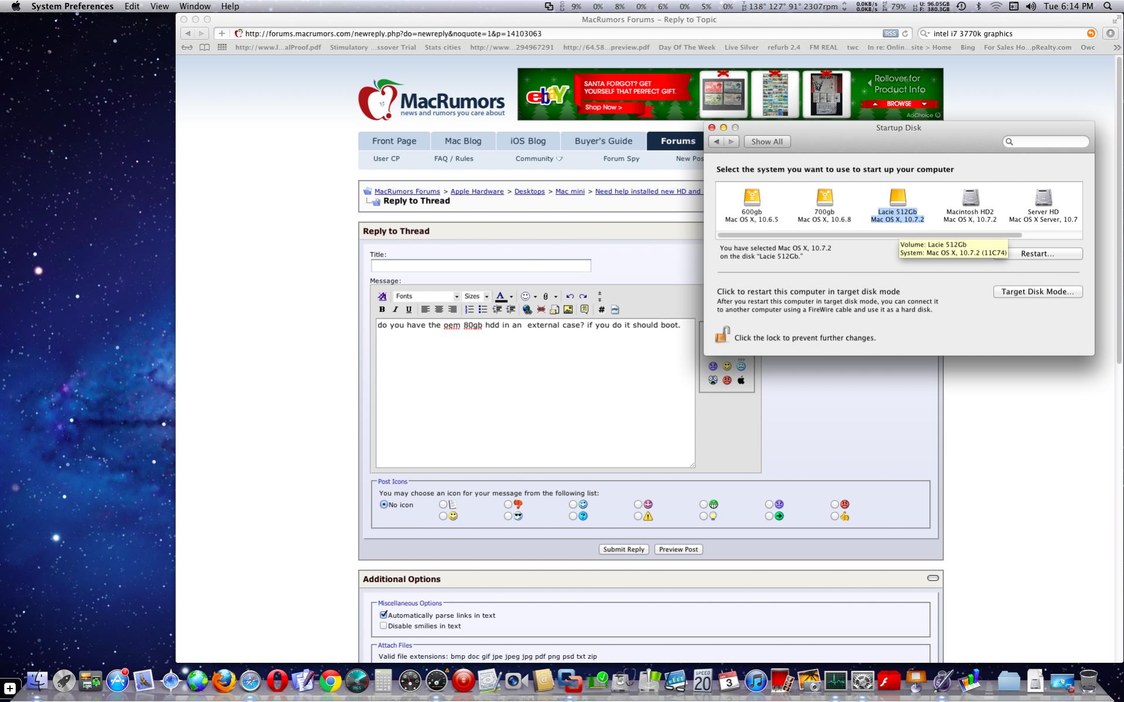The height and width of the screenshot is (702, 1124).
Task: Uncheck Automatically parse links in text
Action: pyautogui.click(x=384, y=615)
